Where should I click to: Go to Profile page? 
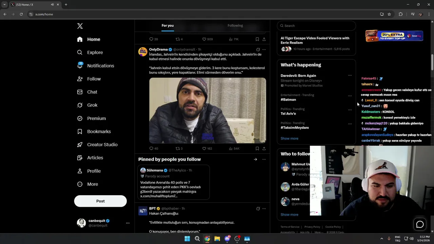pyautogui.click(x=89, y=171)
